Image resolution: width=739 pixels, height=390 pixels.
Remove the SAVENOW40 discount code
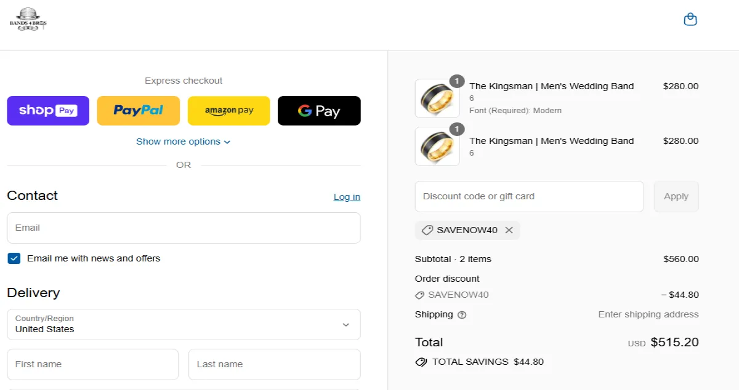[509, 230]
